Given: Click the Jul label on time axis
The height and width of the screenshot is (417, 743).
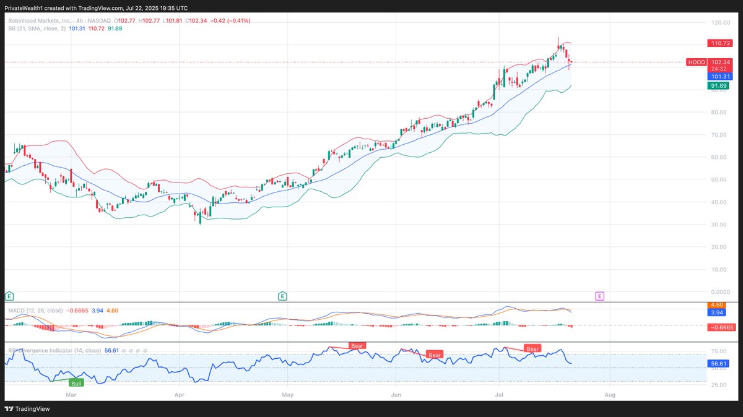Looking at the screenshot, I should [x=499, y=393].
